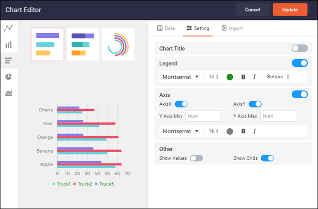The width and height of the screenshot is (318, 209).
Task: Click the Truck2 legend entry
Action: 83,184
